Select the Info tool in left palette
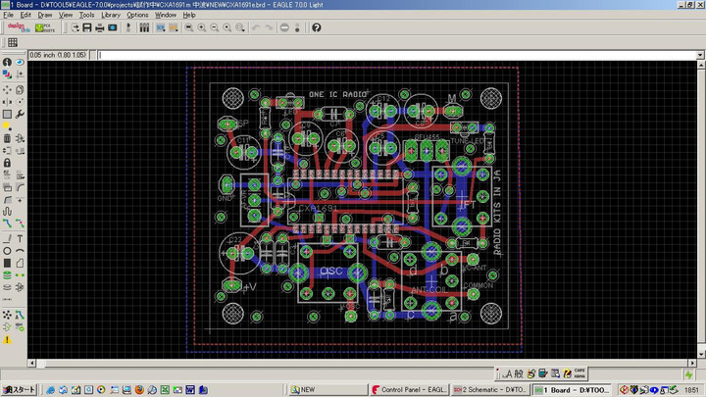This screenshot has height=397, width=706. [x=7, y=63]
